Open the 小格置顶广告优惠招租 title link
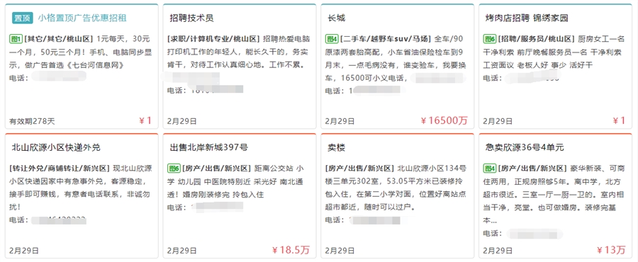Screen dimensions: 638x262 click(82, 18)
